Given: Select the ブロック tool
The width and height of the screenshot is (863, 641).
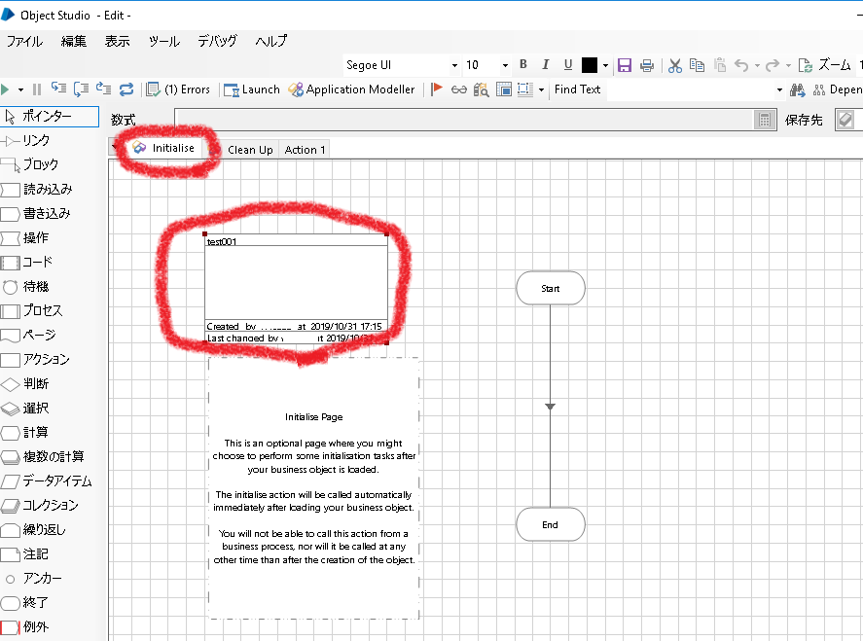Looking at the screenshot, I should [30, 164].
